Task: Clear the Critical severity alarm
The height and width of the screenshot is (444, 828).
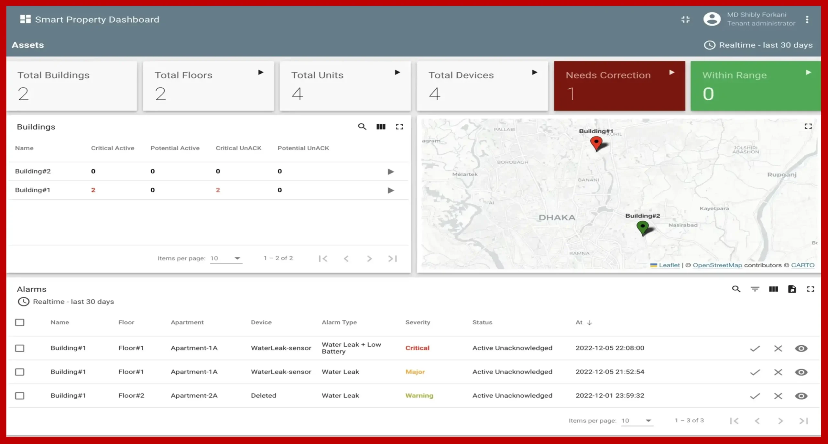Action: click(778, 349)
